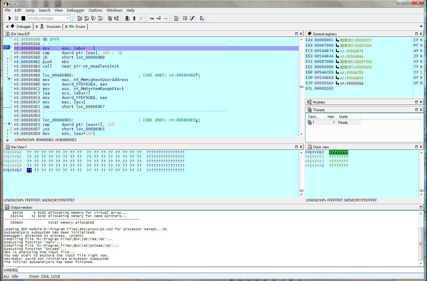Open the Options menu
This screenshot has height=281, width=427.
[x=95, y=10]
